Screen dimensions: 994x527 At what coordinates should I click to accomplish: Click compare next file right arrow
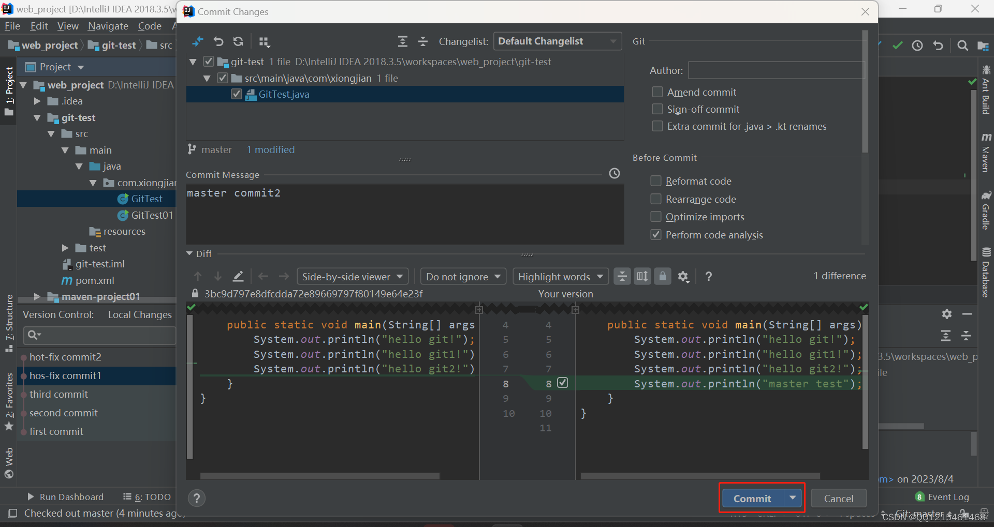click(x=284, y=277)
